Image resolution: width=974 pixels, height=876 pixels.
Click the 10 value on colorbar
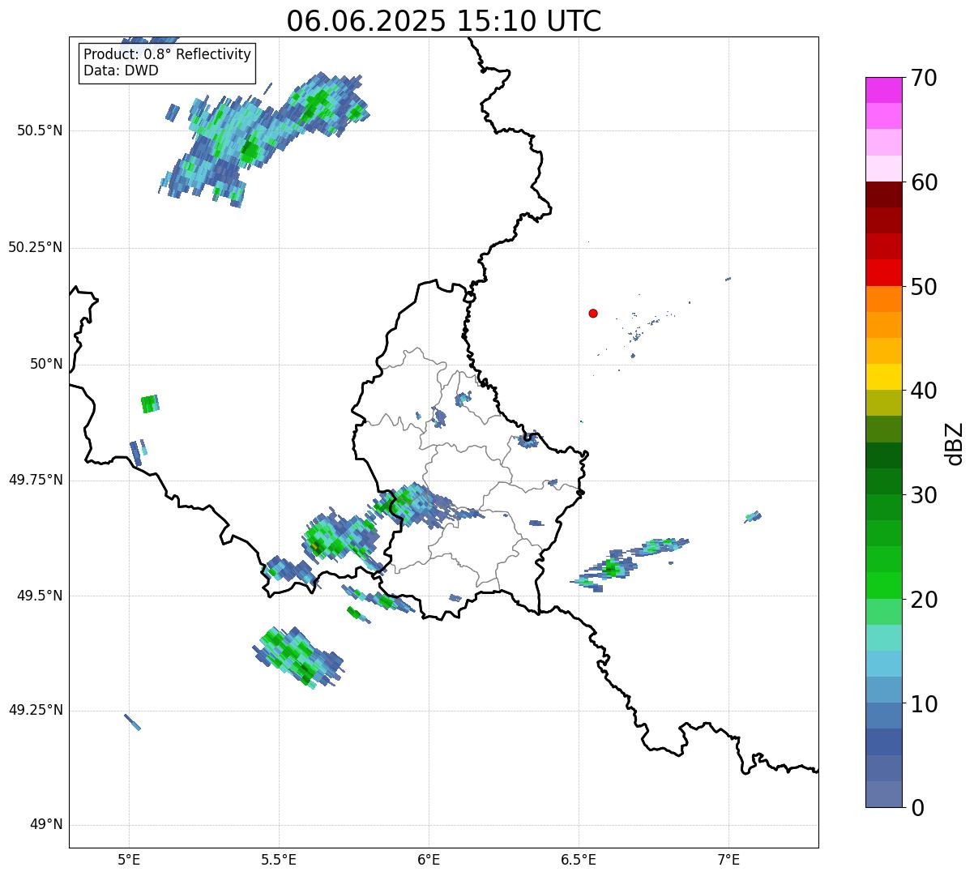pos(924,704)
